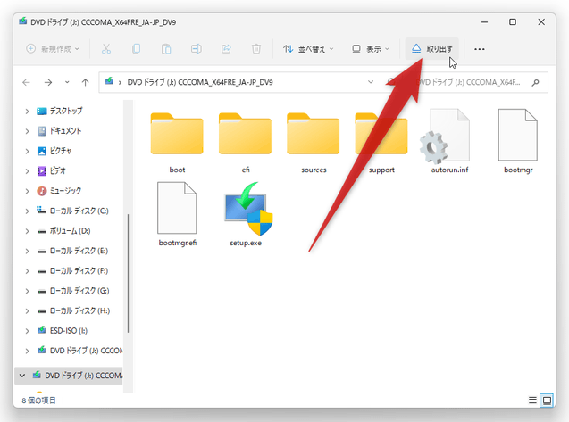This screenshot has width=569, height=422.
Task: Expand the ミュージック tree node
Action: [27, 191]
